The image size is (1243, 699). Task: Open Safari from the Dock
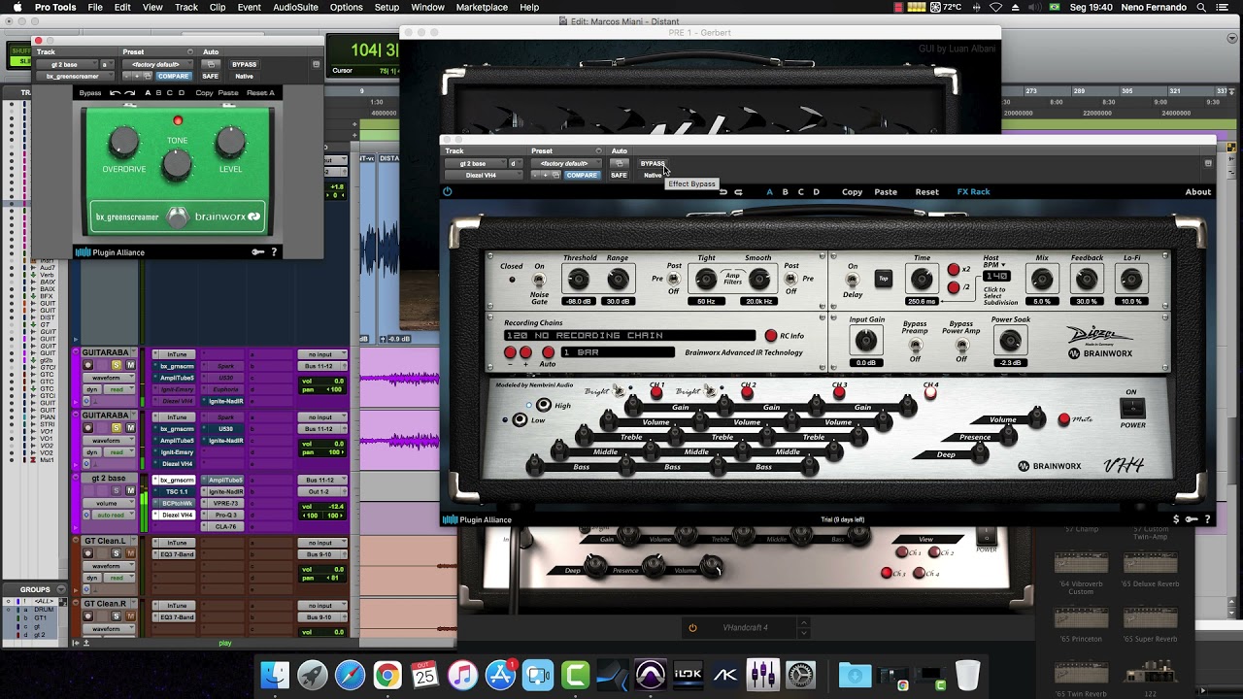click(350, 675)
